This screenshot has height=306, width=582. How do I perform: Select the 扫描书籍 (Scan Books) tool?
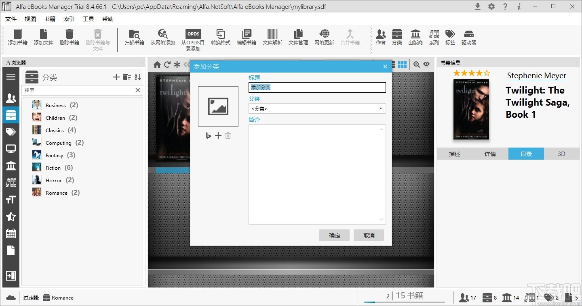pyautogui.click(x=134, y=38)
